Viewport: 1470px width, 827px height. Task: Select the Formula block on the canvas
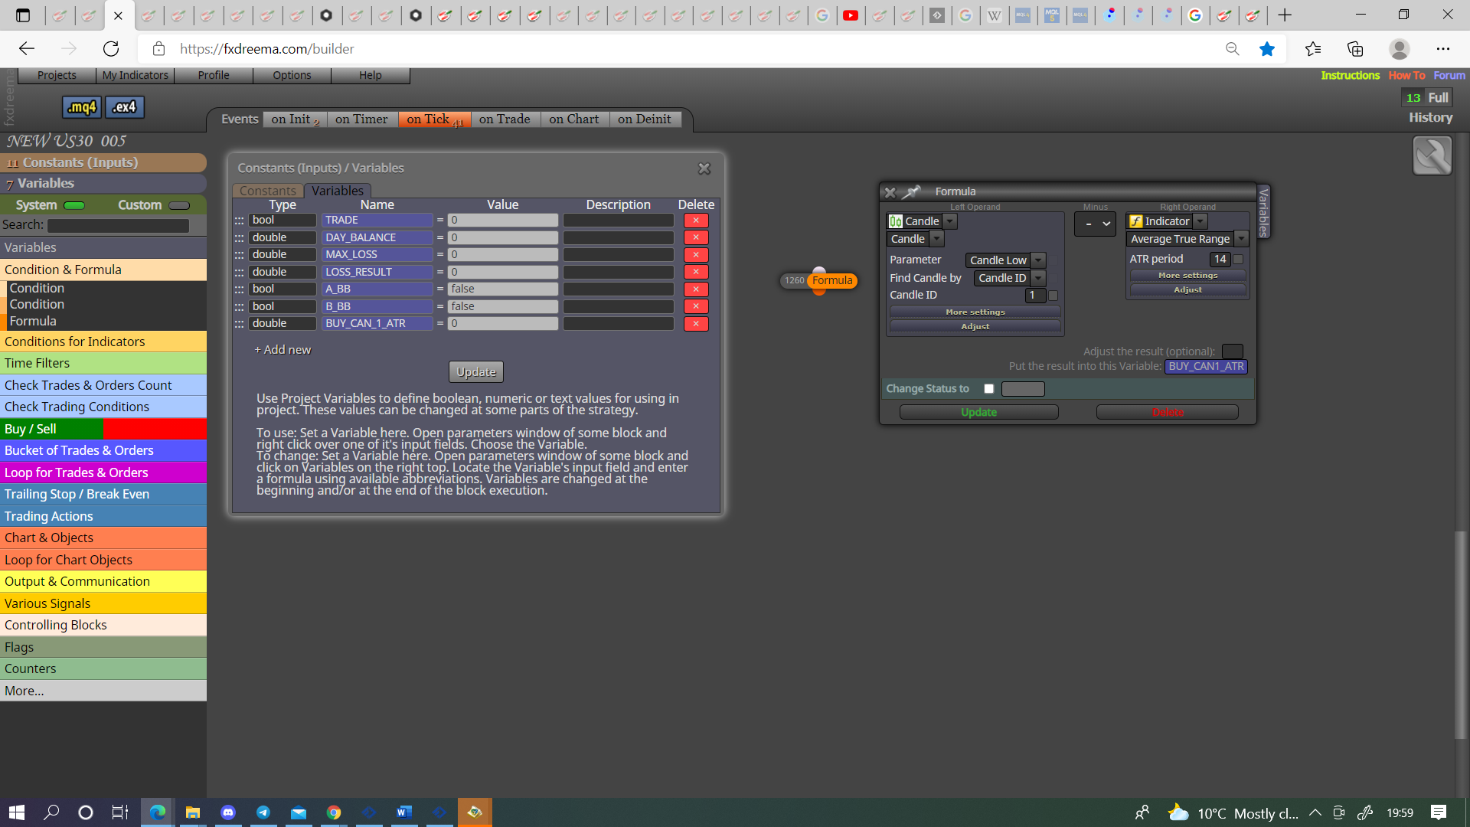point(832,281)
